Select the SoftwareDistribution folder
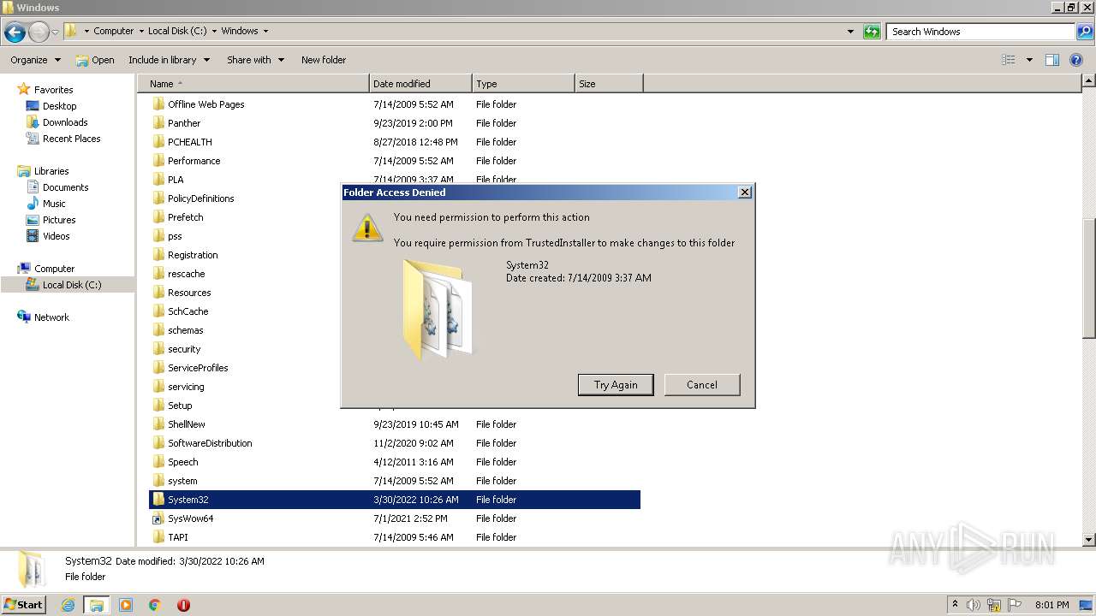Viewport: 1096px width, 616px height. pyautogui.click(x=210, y=443)
